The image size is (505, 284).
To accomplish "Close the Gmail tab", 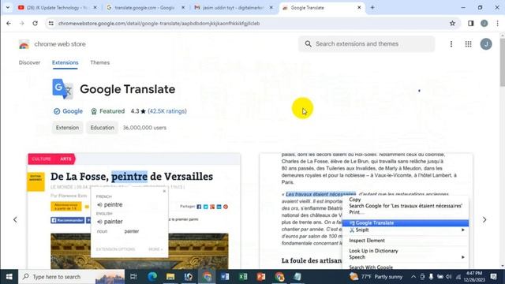I will [x=271, y=7].
